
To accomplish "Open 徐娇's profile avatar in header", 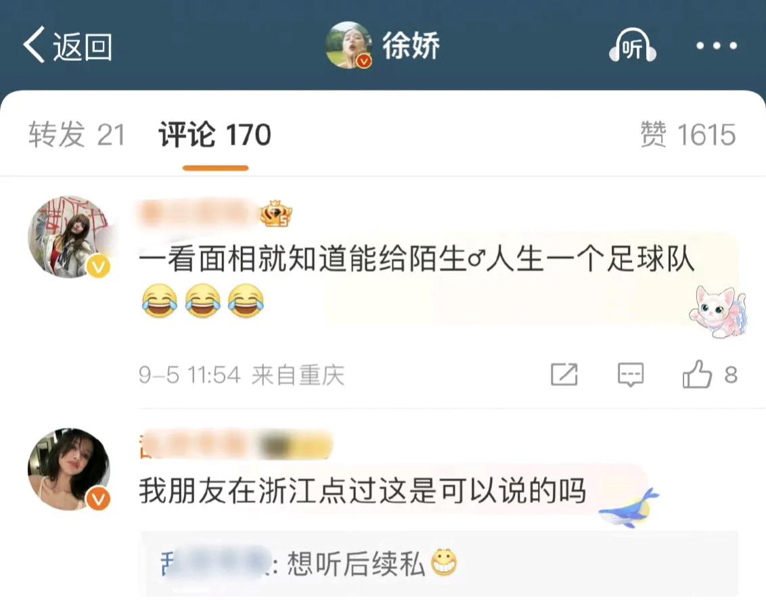I will (348, 45).
